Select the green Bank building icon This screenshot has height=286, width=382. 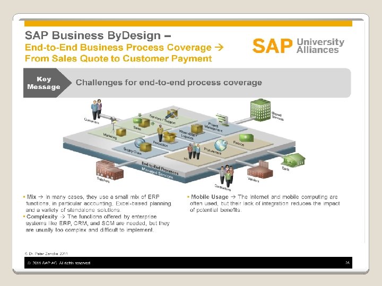click(x=293, y=160)
